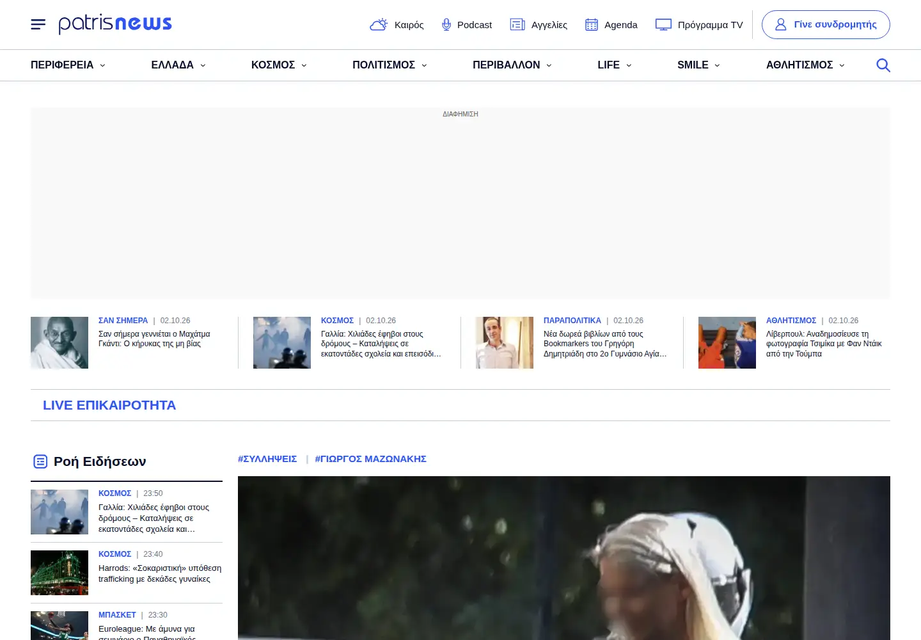Click the #ΓΙΩΡΓΟΣ ΜΑΖΩΝΑΚΗΣ hashtag link

pyautogui.click(x=370, y=459)
